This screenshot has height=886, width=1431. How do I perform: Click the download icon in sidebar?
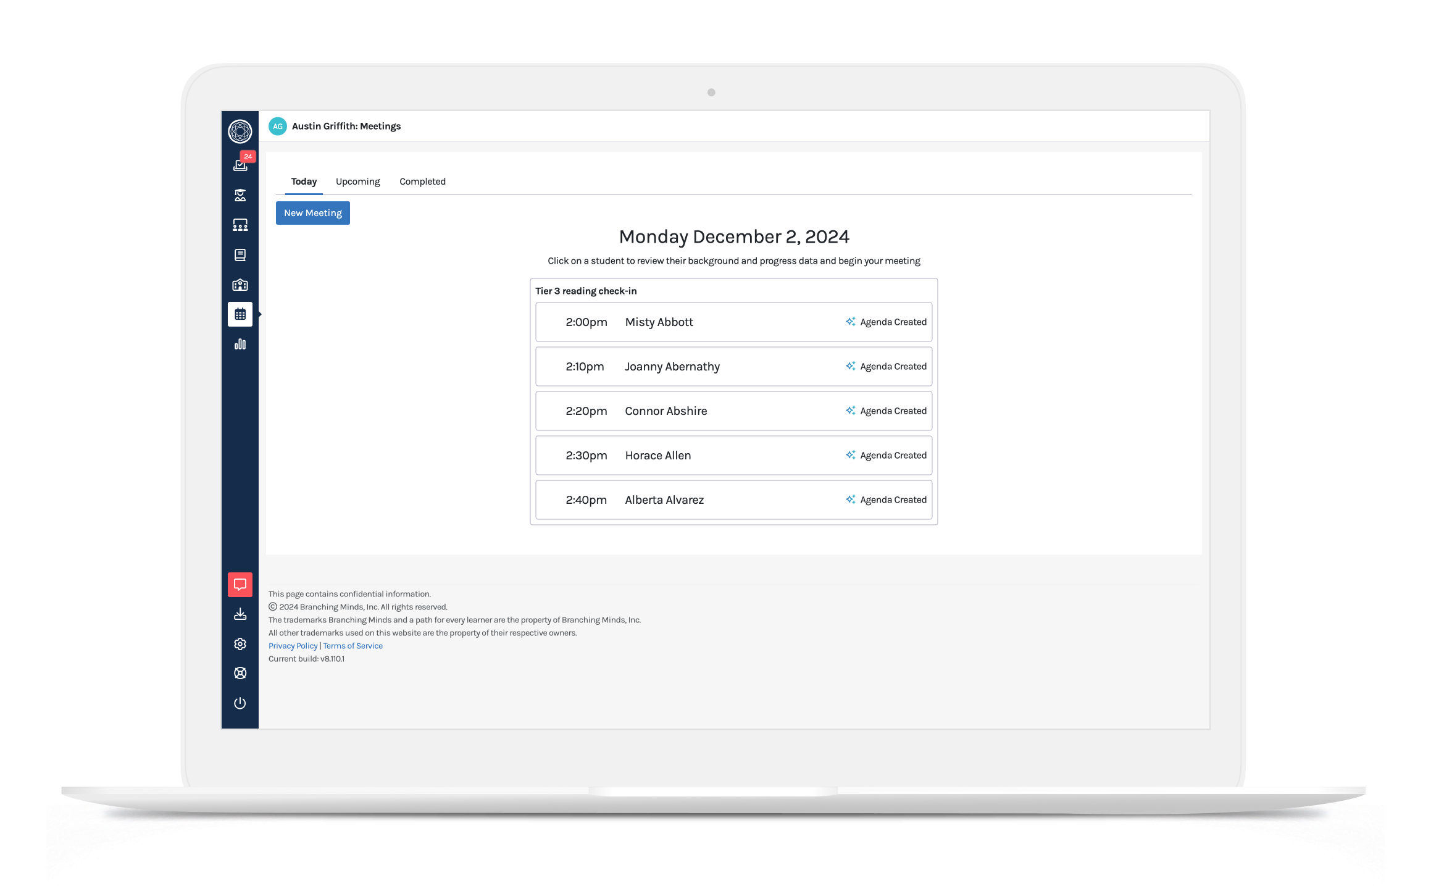[240, 614]
